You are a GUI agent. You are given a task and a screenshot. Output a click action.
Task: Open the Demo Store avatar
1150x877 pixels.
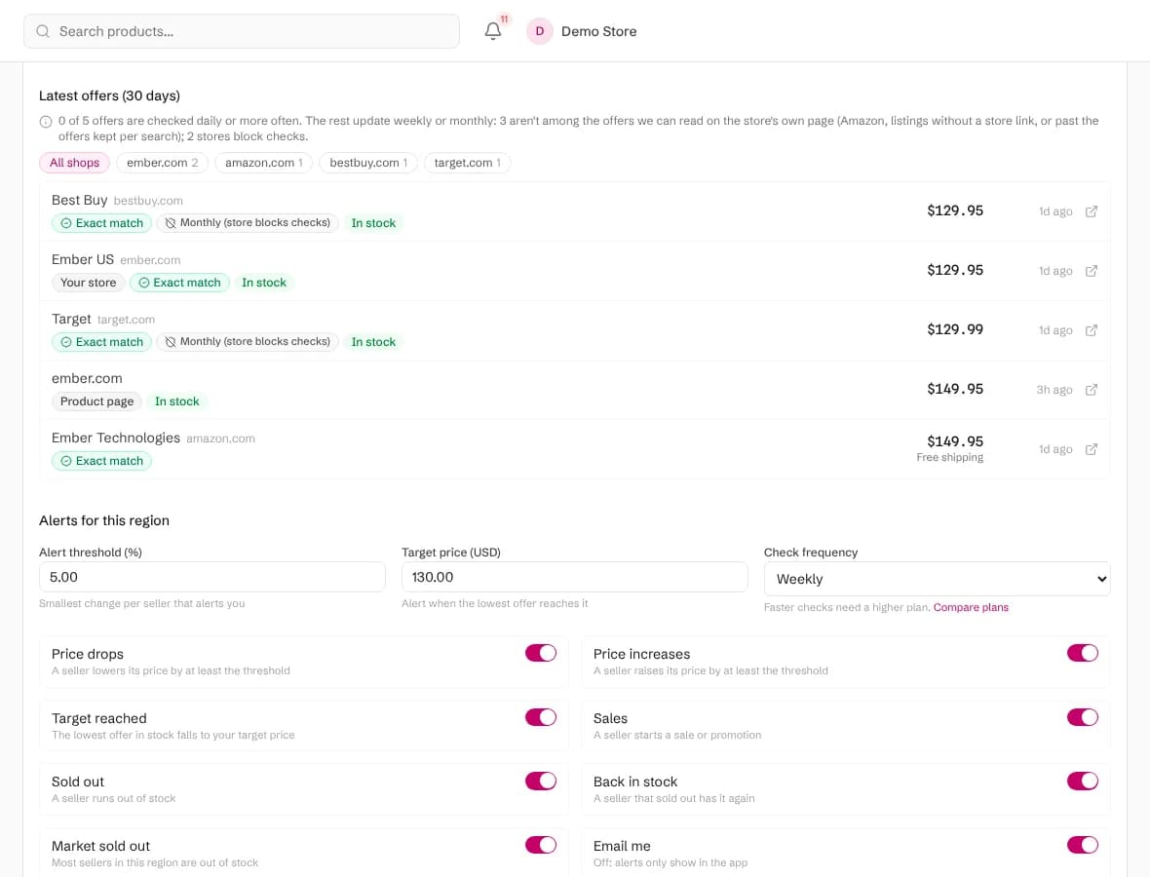point(539,31)
